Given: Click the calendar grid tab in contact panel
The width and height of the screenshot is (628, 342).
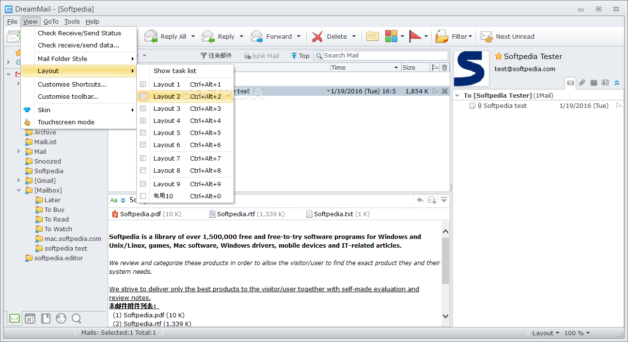Looking at the screenshot, I should click(594, 83).
